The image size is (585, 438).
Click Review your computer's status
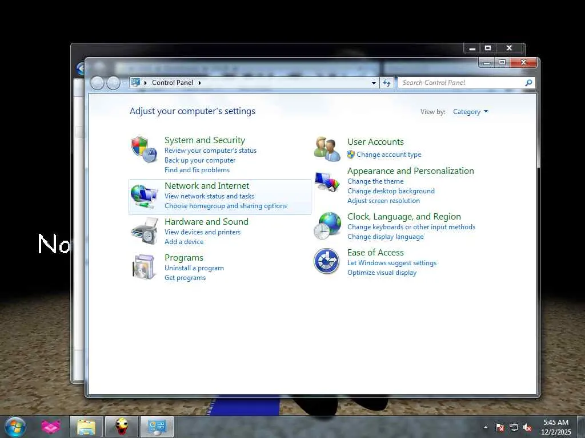(210, 151)
